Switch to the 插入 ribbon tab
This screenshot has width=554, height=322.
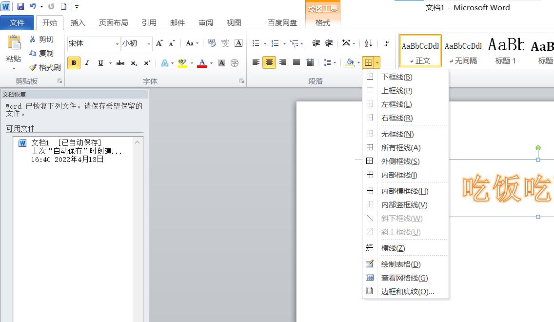point(79,22)
